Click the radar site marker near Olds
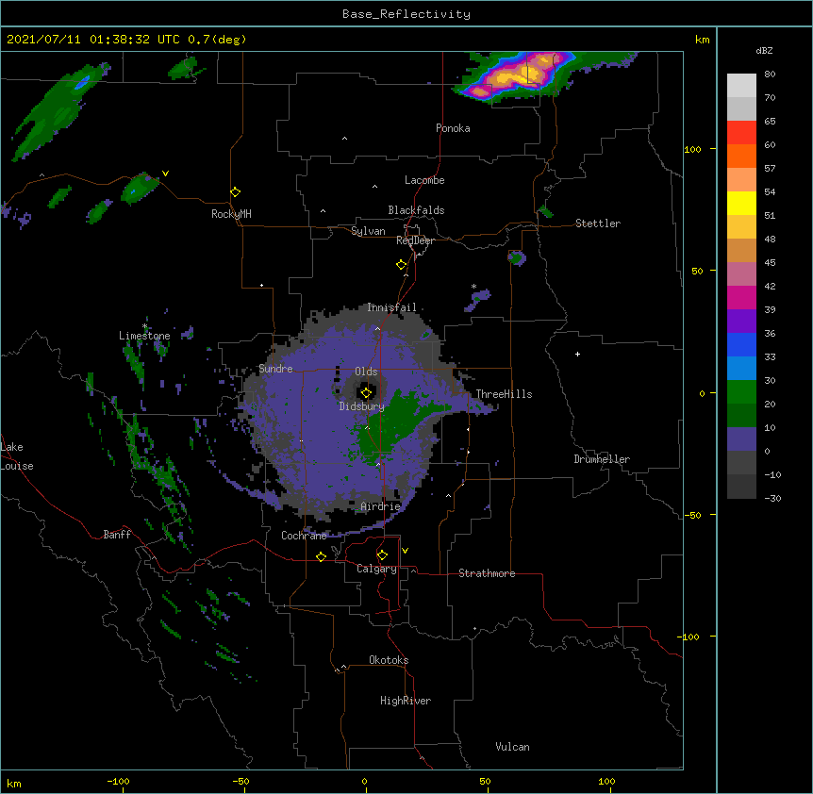 point(366,393)
